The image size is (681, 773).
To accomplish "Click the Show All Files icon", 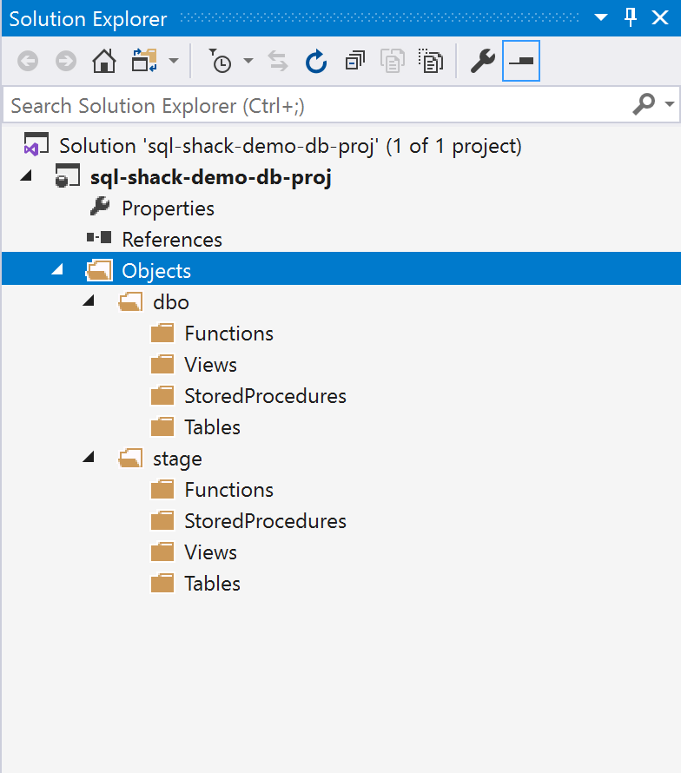I will [430, 61].
